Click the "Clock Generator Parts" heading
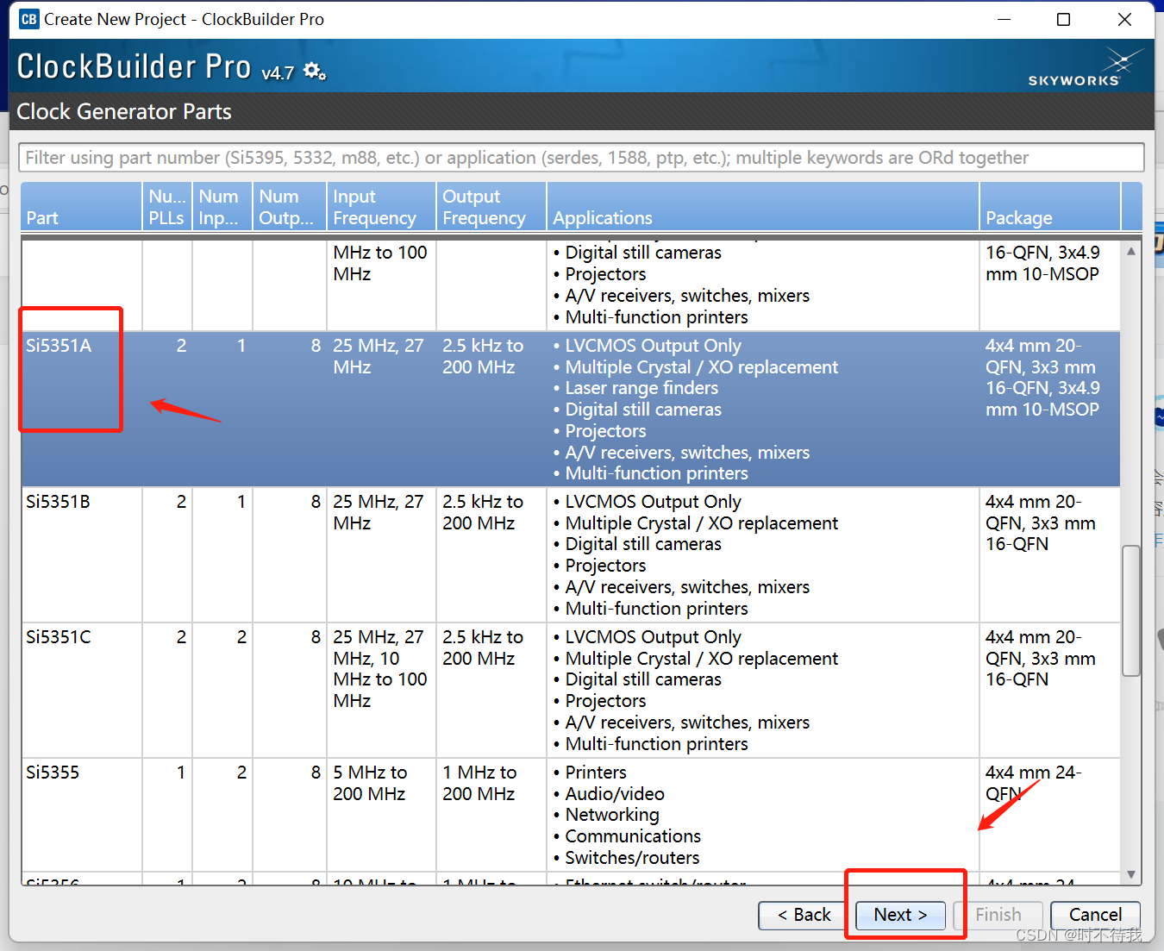The image size is (1164, 951). tap(124, 112)
